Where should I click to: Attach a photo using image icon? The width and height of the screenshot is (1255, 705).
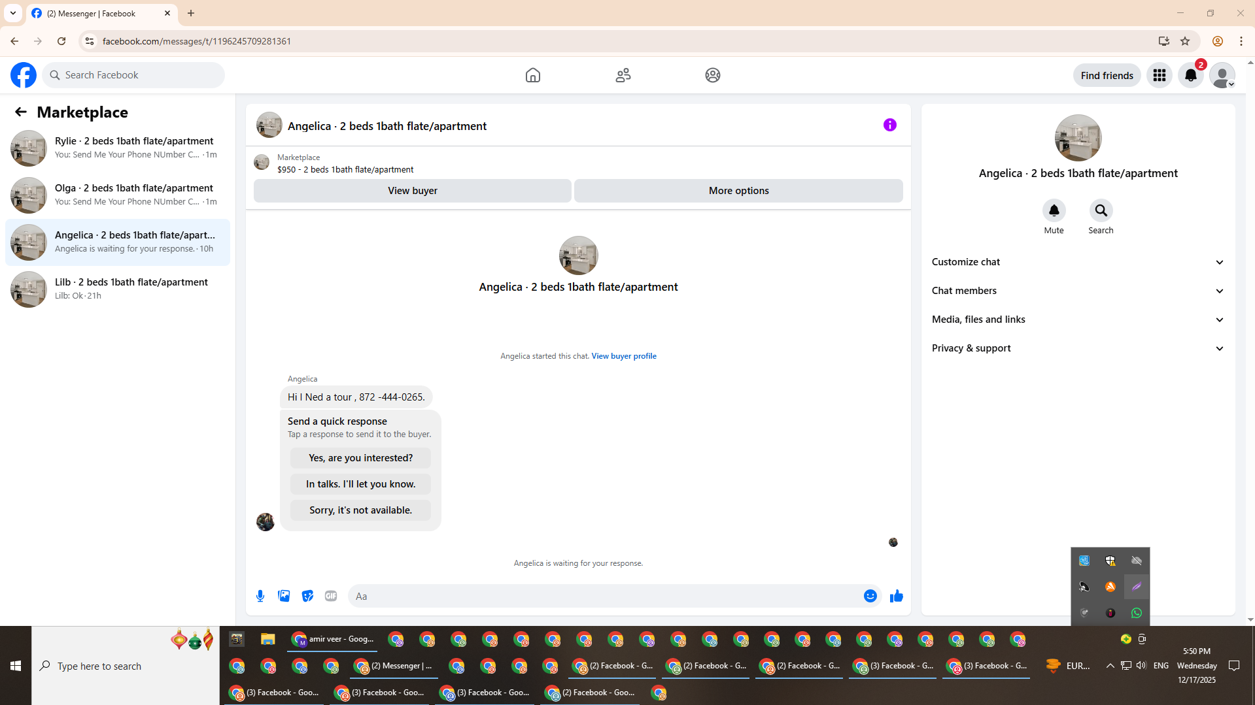click(x=284, y=596)
